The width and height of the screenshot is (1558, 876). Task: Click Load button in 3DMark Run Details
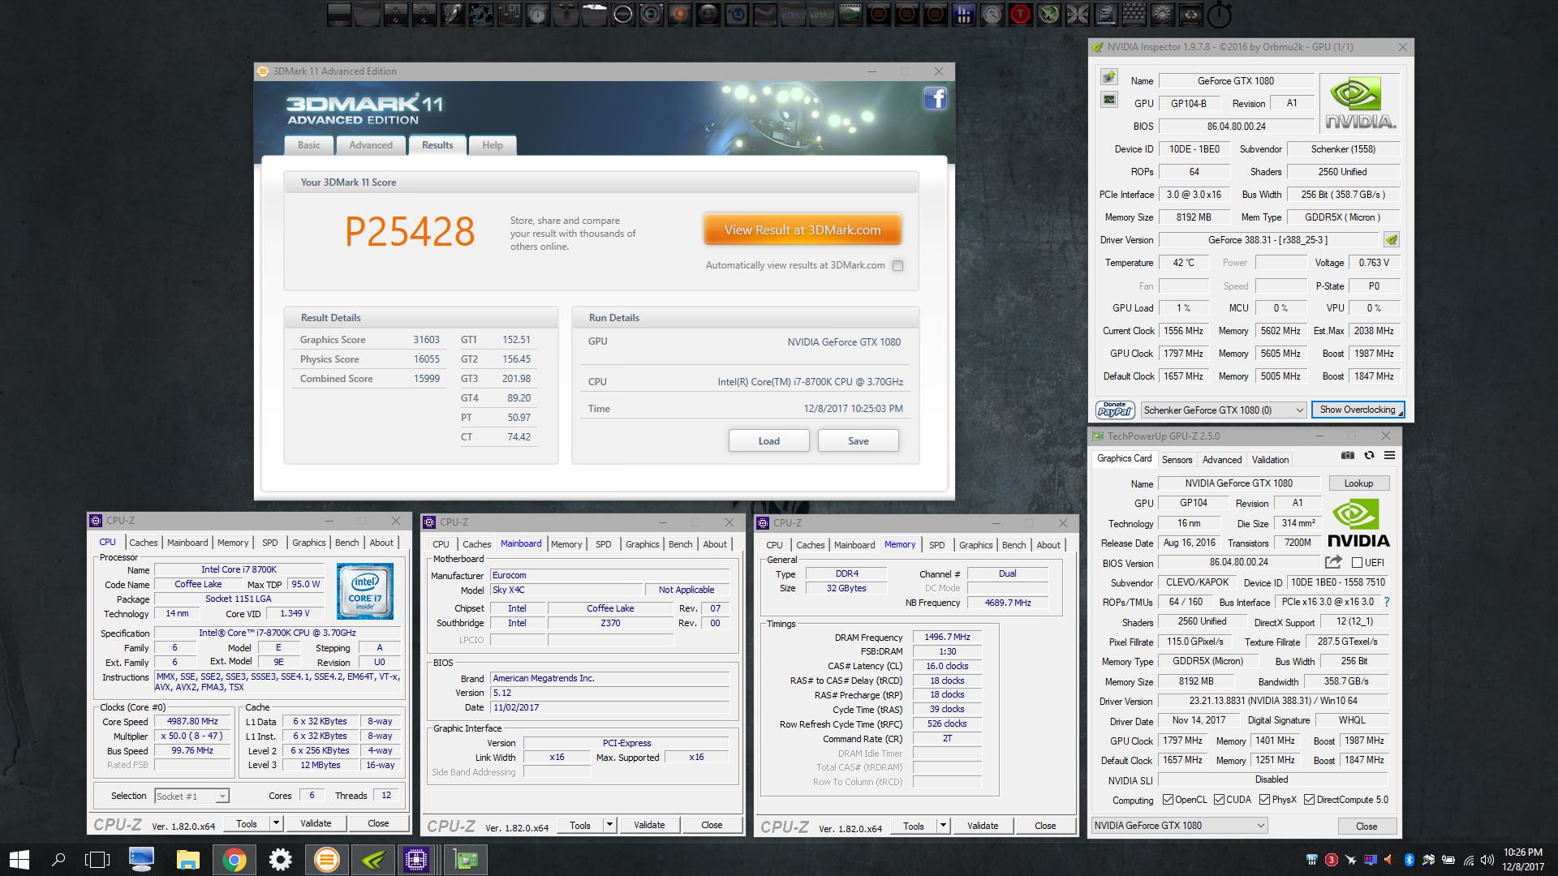pyautogui.click(x=768, y=440)
